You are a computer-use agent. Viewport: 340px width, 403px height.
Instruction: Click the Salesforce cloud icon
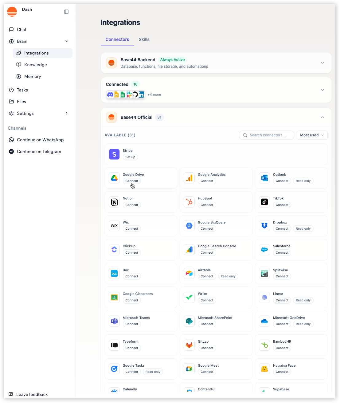[x=264, y=250]
